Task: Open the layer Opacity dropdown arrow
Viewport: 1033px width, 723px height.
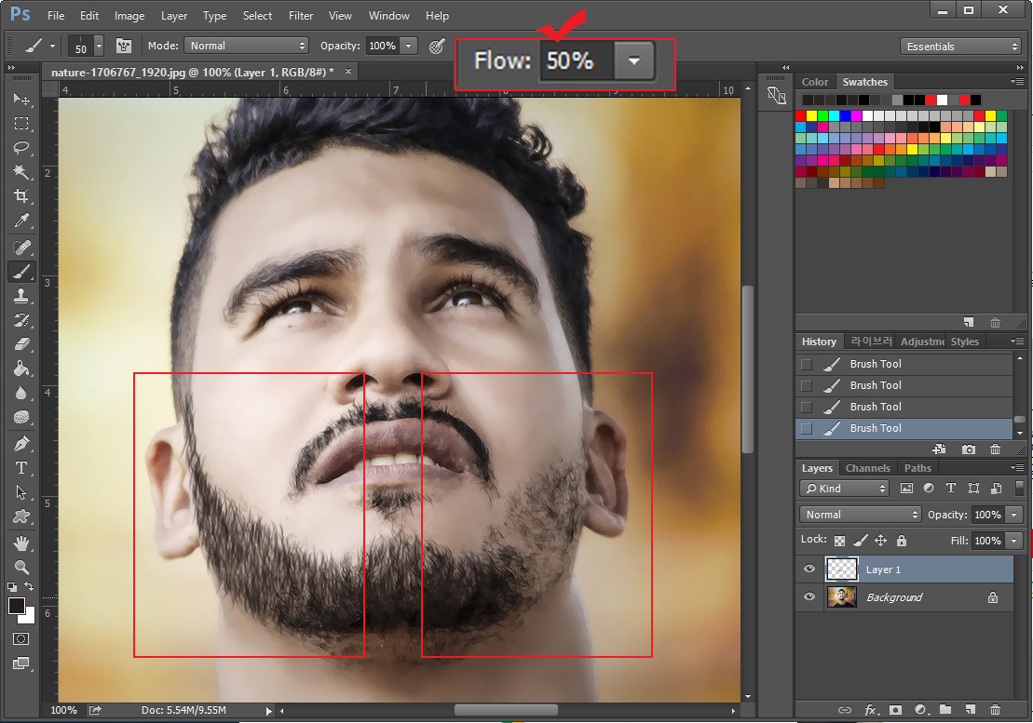Action: 1014,515
